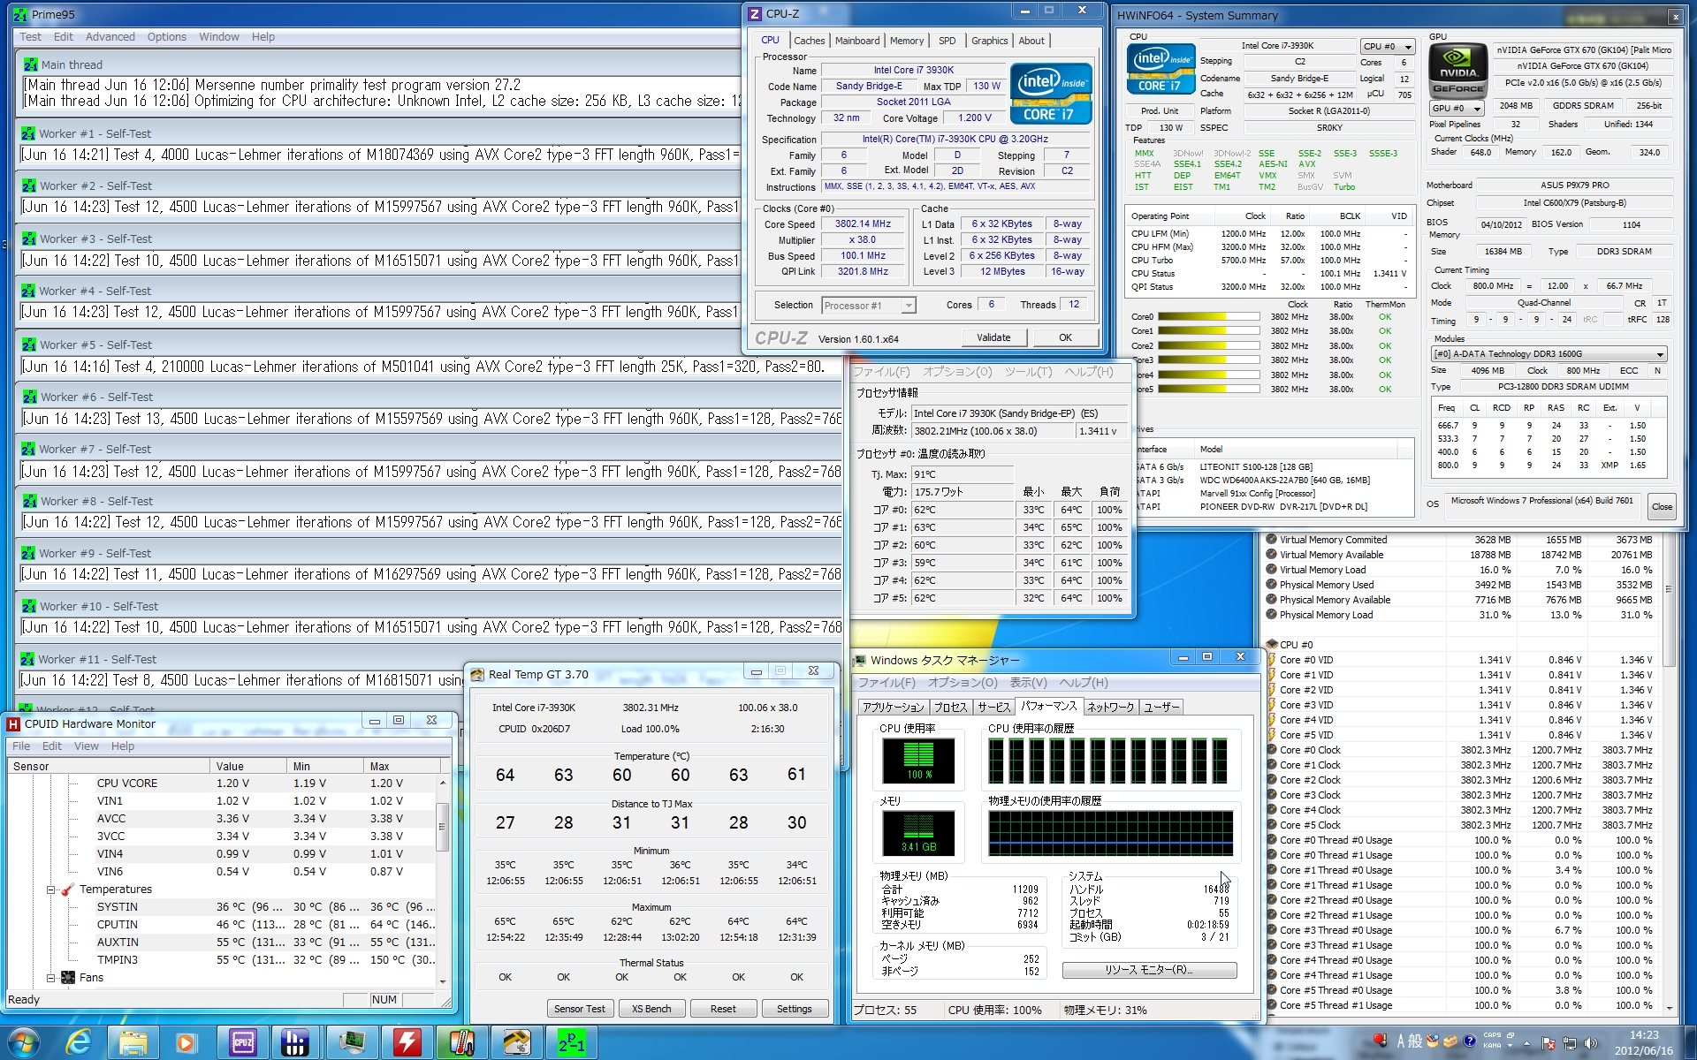The image size is (1697, 1060).
Task: Expand the Fans node in HWMonitor
Action: point(51,978)
